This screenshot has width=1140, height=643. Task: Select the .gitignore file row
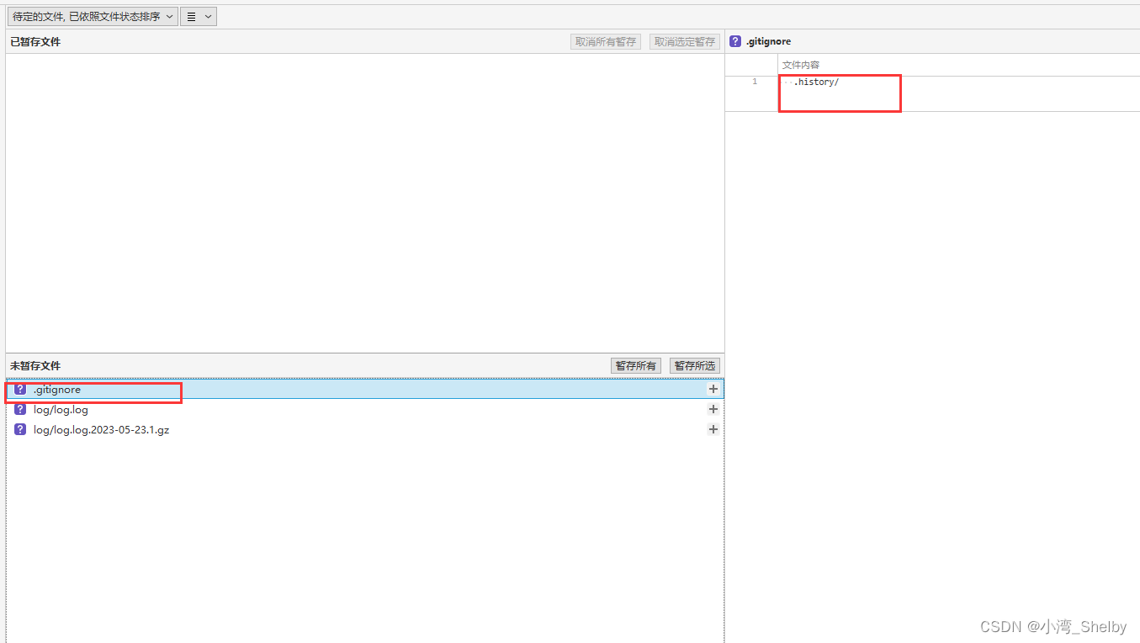(x=364, y=389)
